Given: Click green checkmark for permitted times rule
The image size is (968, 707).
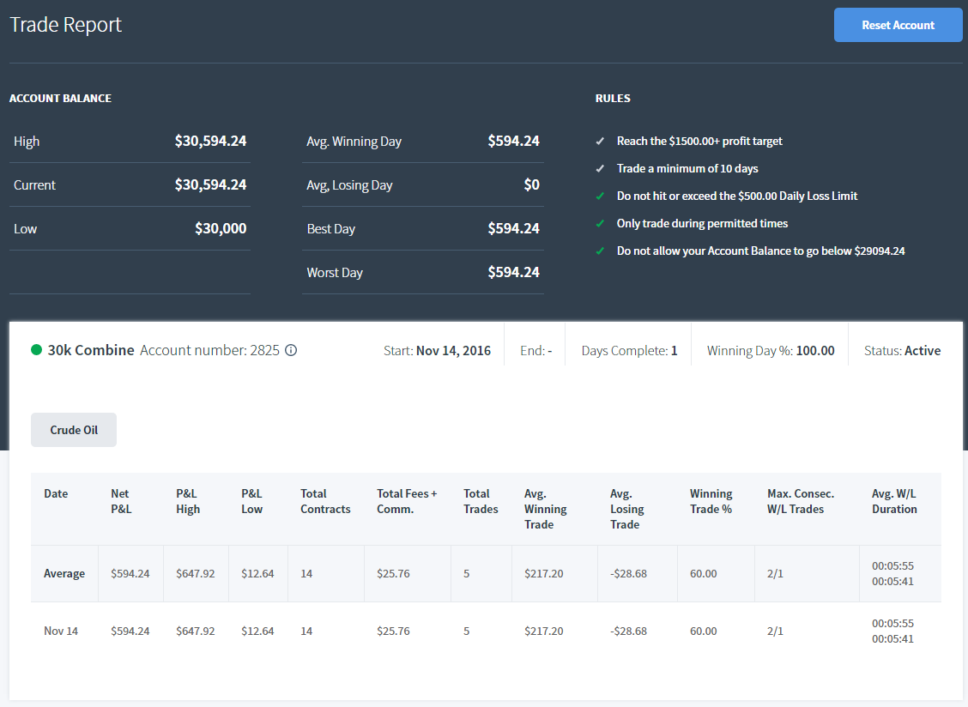Looking at the screenshot, I should click(x=600, y=224).
